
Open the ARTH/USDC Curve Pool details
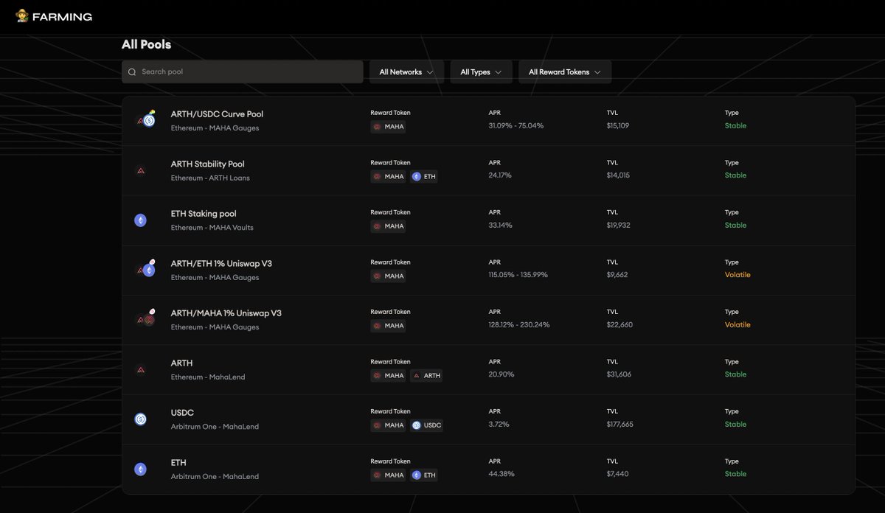(x=216, y=114)
